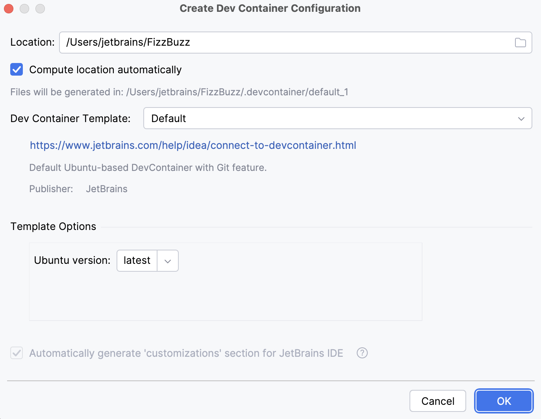The image size is (541, 419).
Task: Open the help icon beside the customizations option
Action: click(x=362, y=353)
